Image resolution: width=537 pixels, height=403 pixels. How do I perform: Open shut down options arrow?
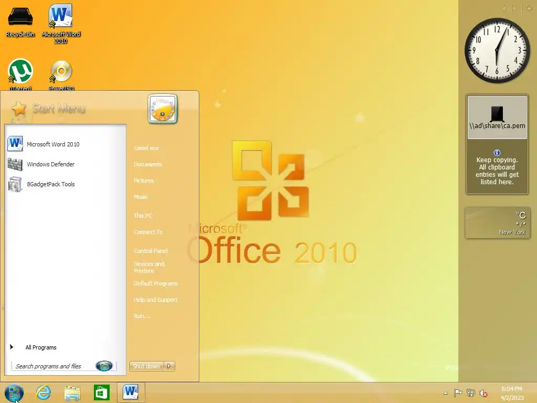tap(169, 366)
